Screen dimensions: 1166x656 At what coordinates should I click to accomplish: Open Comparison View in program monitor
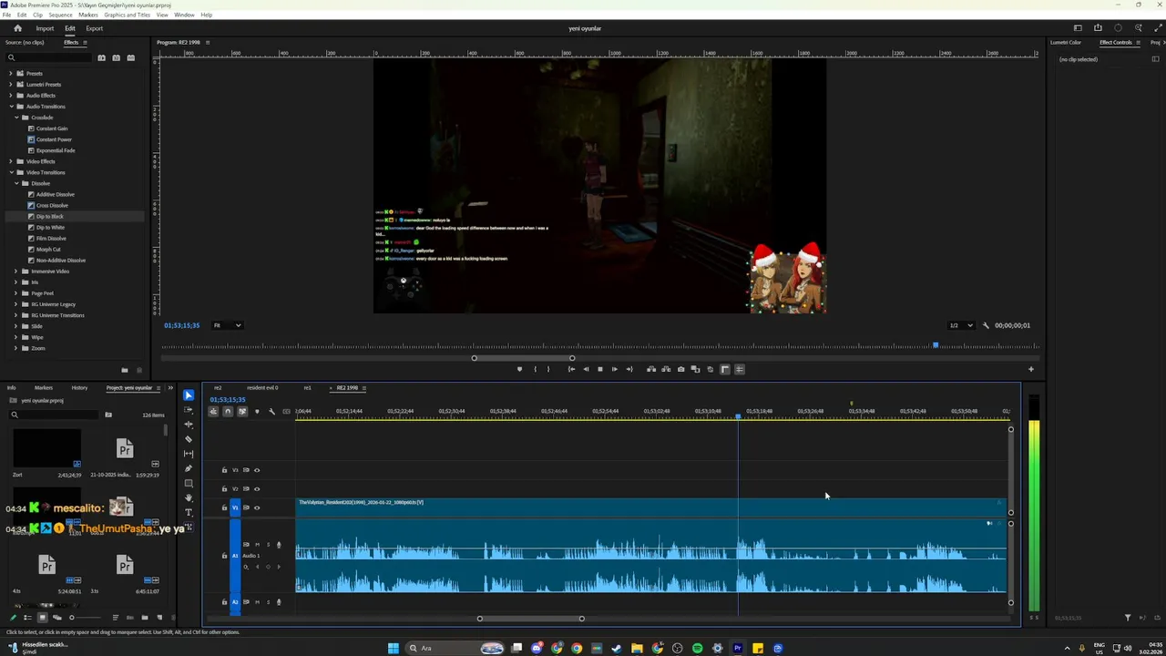pyautogui.click(x=695, y=369)
